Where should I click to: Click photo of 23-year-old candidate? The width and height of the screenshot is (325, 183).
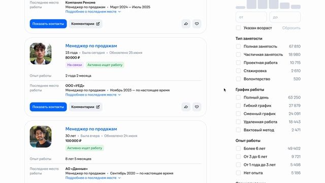click(x=41, y=53)
